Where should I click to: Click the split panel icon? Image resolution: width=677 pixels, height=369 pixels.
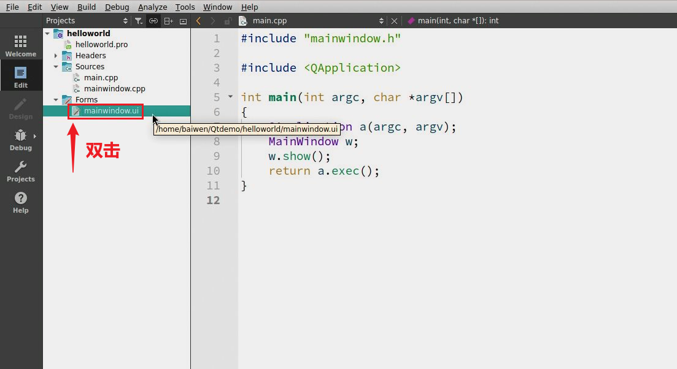[168, 21]
